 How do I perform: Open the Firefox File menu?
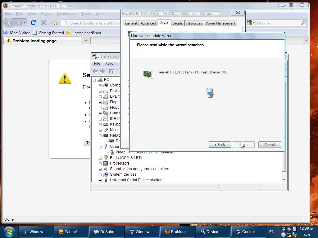tap(8, 14)
